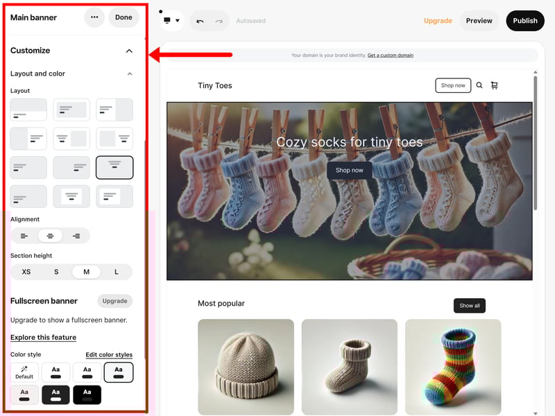This screenshot has width=555, height=416.
Task: Set section height to S
Action: (x=56, y=272)
